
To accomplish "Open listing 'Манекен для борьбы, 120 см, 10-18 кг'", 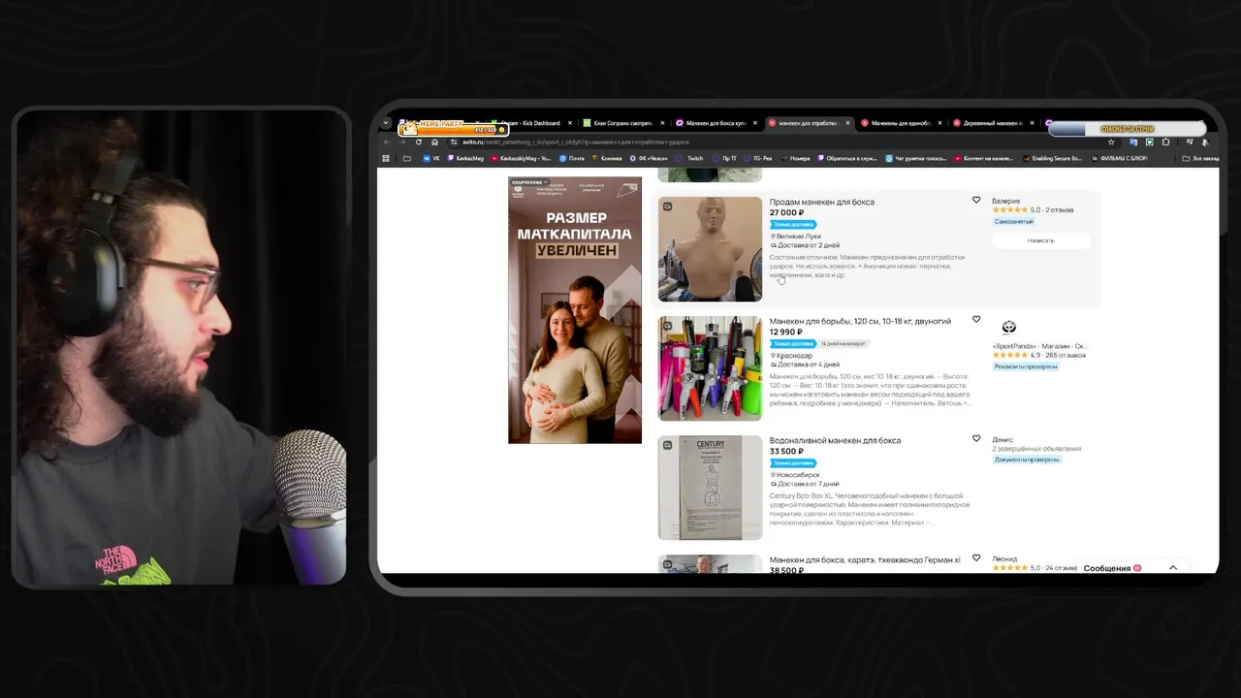I will 860,321.
